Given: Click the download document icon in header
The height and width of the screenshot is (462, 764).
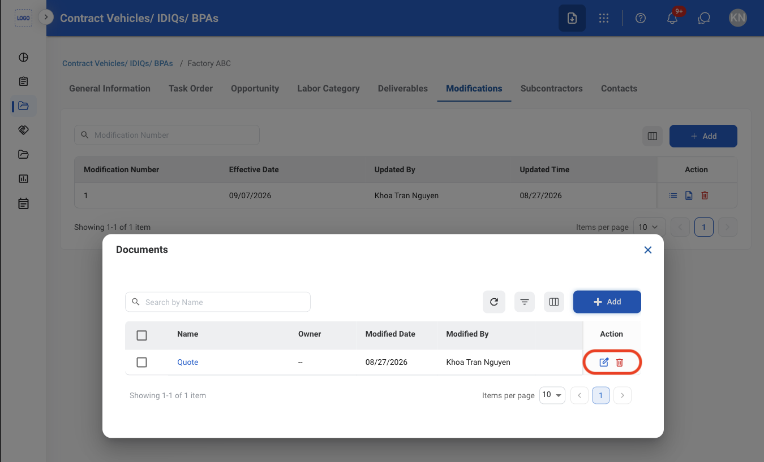Looking at the screenshot, I should coord(572,18).
